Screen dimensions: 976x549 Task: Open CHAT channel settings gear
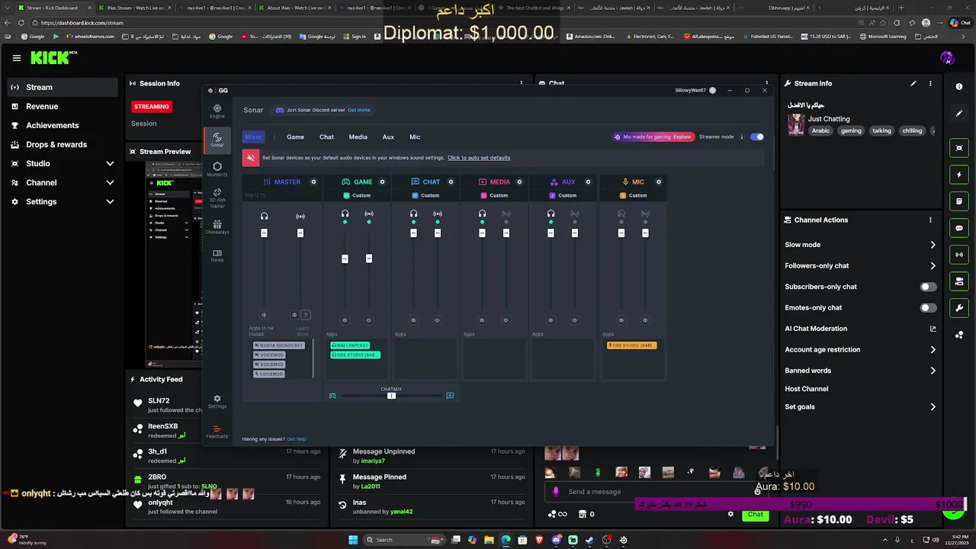(x=451, y=182)
